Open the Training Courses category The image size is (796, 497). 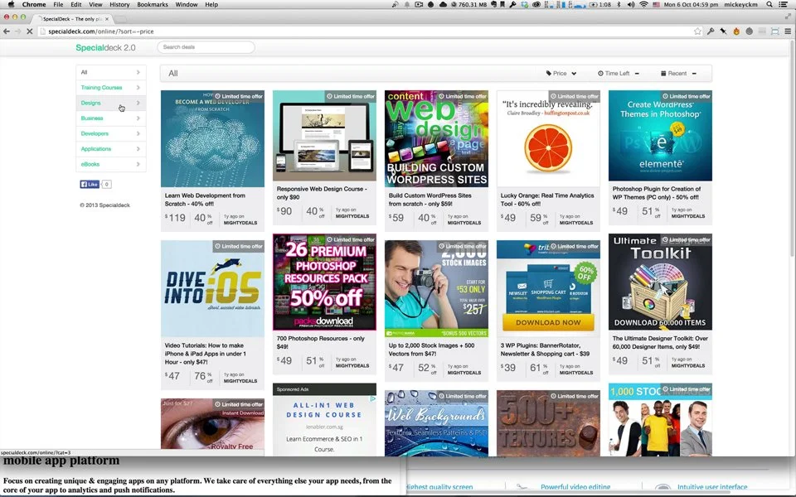point(110,88)
